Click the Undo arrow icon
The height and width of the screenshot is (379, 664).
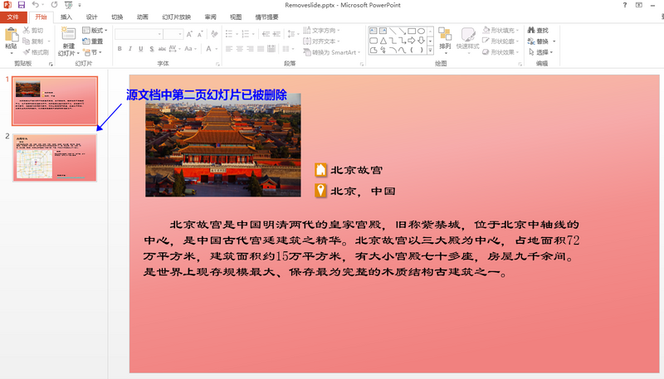(36, 5)
